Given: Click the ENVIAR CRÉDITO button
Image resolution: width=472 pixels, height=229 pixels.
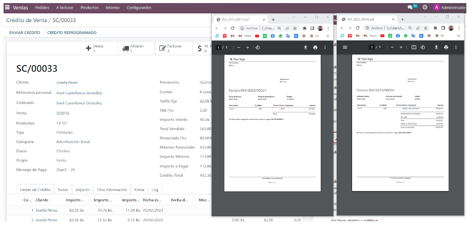Looking at the screenshot, I should [x=25, y=33].
